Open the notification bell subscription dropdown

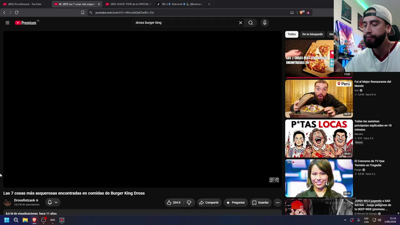pyautogui.click(x=52, y=202)
